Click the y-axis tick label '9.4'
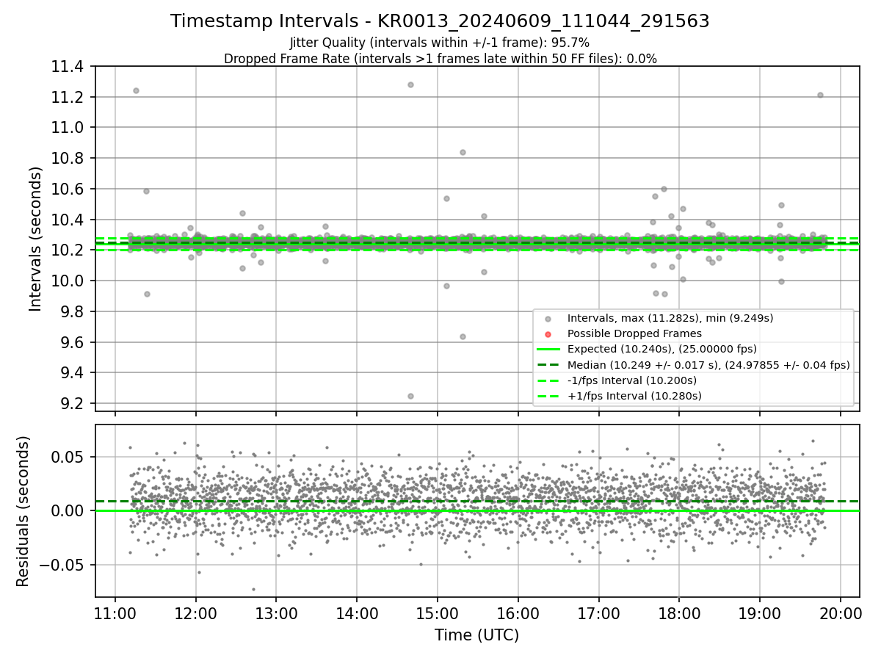The width and height of the screenshot is (881, 661). (x=73, y=373)
